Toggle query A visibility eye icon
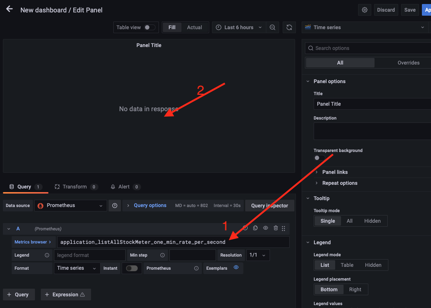The width and height of the screenshot is (431, 308). coord(266,228)
